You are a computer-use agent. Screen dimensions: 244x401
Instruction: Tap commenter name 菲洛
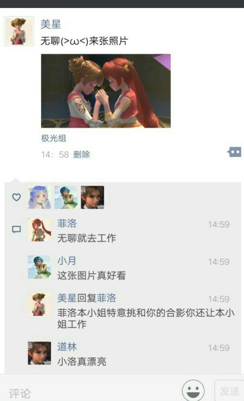[x=67, y=223]
